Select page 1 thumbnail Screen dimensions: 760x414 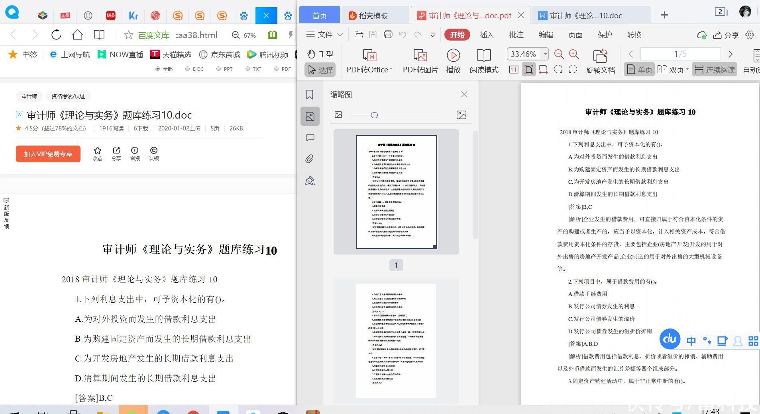396,192
